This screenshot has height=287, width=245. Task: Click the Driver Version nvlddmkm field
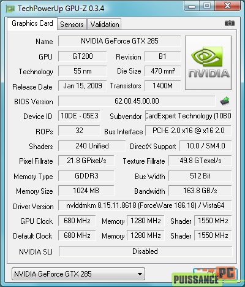click(x=145, y=205)
